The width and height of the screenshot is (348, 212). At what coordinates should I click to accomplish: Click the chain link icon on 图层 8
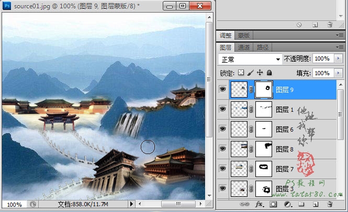[x=251, y=149]
